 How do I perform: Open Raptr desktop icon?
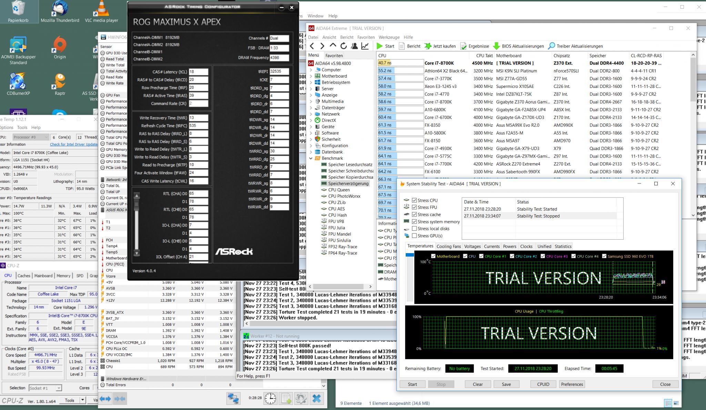pos(60,84)
